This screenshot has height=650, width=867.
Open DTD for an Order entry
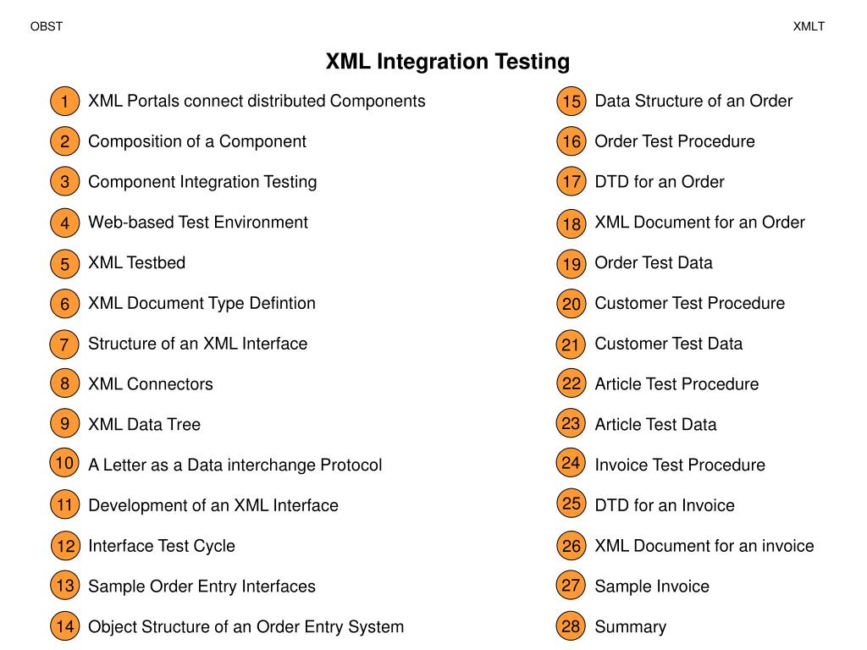[x=659, y=182]
